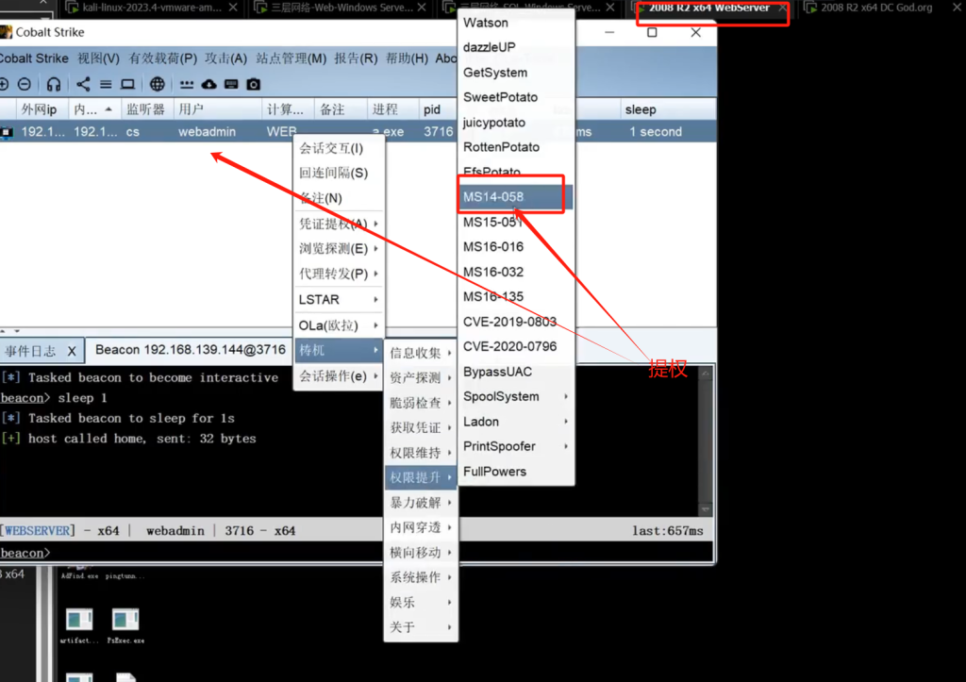
Task: Open listeners via the headphones icon
Action: pos(54,84)
